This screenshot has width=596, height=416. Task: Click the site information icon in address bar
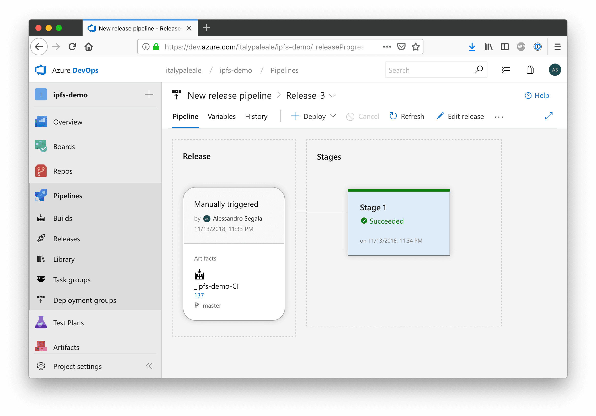tap(146, 47)
